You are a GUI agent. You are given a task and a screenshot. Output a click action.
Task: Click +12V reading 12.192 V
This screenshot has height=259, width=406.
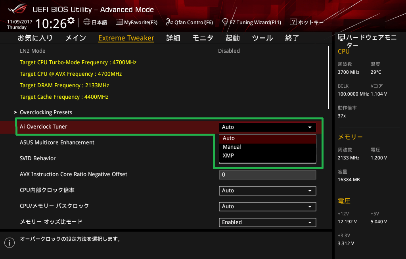[x=347, y=222]
